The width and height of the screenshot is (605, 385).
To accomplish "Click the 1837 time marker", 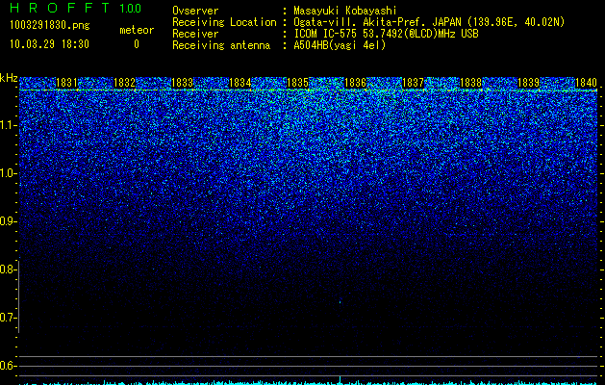I will tap(414, 83).
